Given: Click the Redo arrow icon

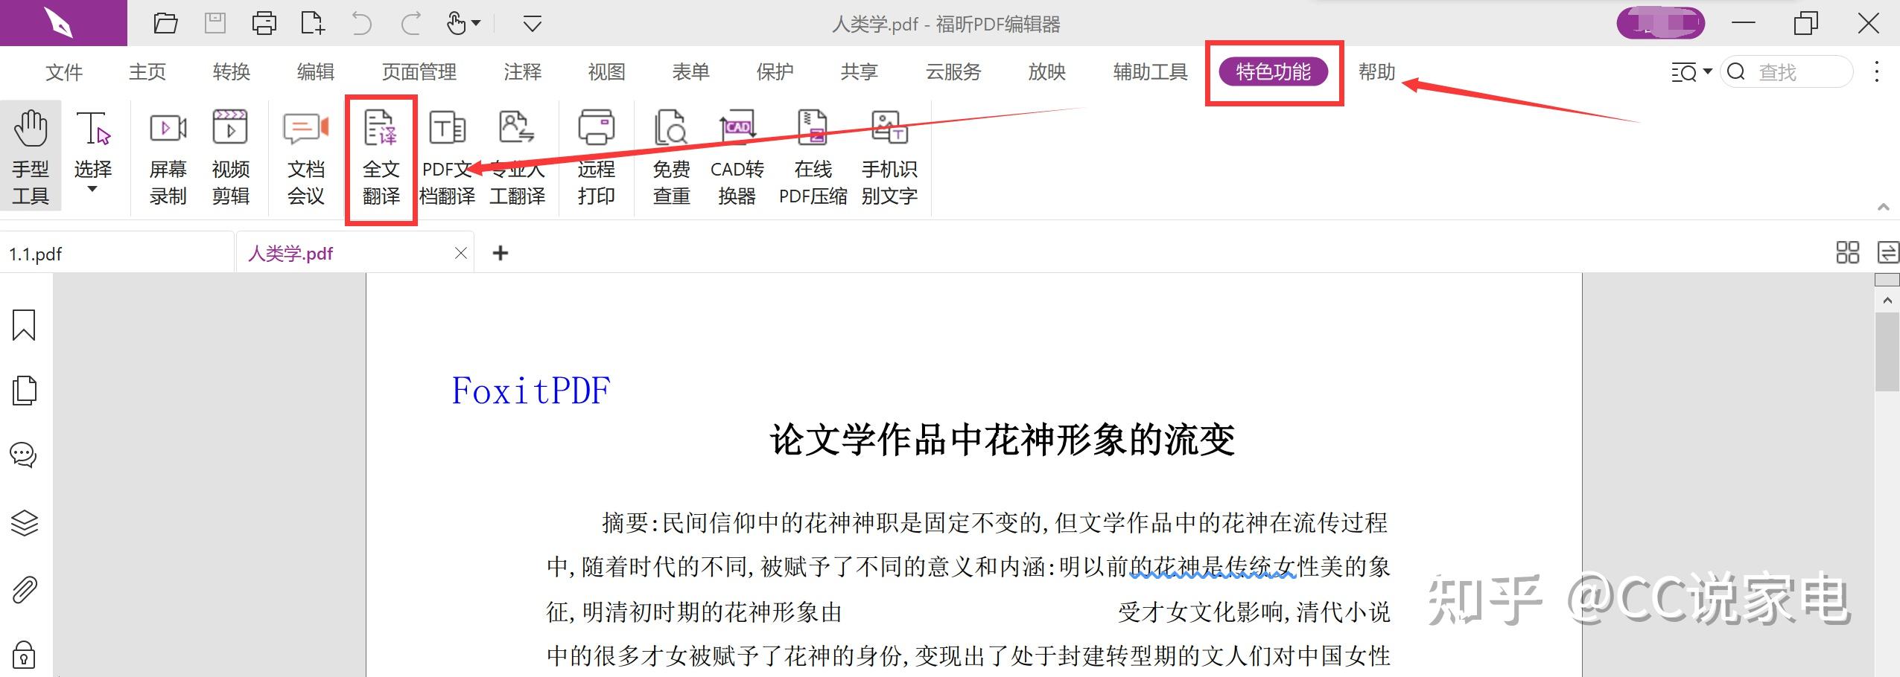Looking at the screenshot, I should pos(411,24).
